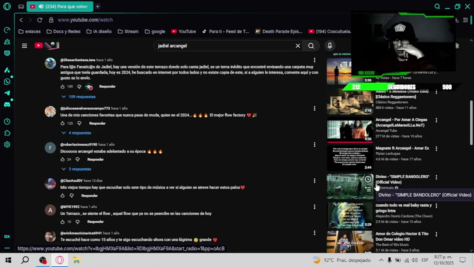Like the @ClanAzulSV comment
The height and width of the screenshot is (267, 474).
(x=62, y=195)
